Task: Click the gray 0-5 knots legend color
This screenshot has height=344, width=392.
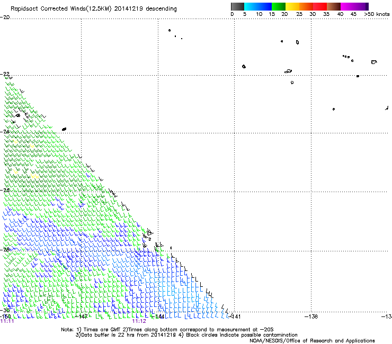Action: click(x=237, y=6)
